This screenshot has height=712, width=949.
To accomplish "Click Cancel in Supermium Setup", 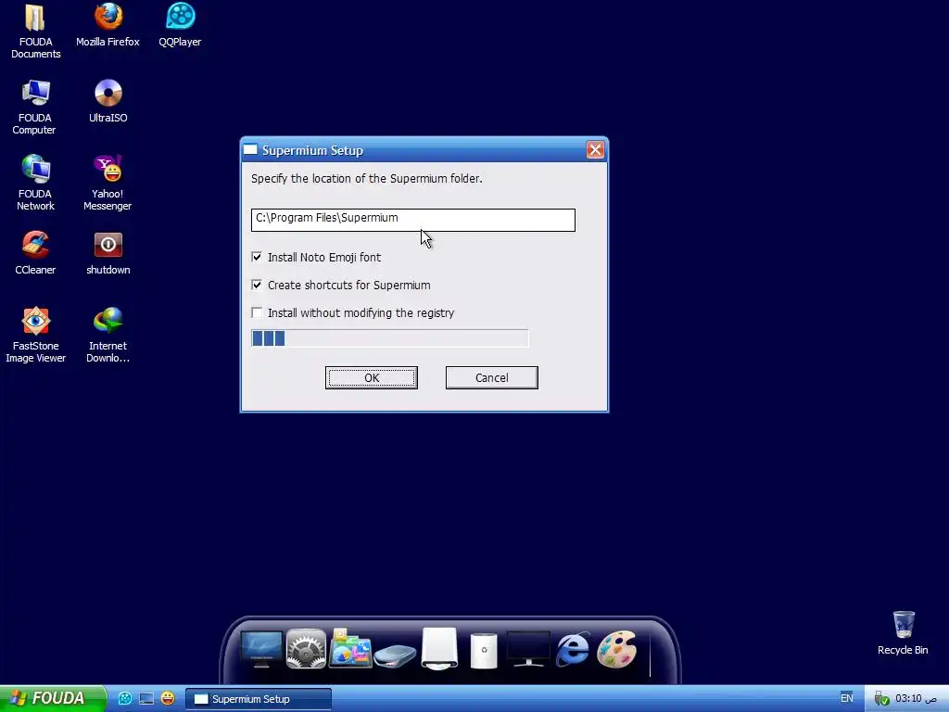I will [x=491, y=378].
